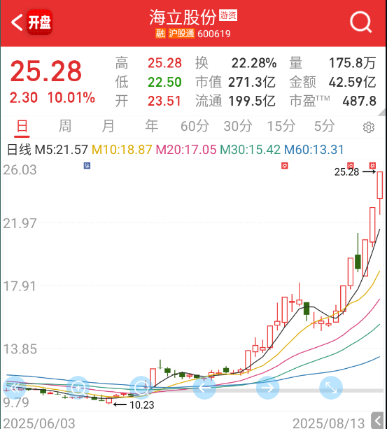Tap the 9.79 price axis label

[16, 402]
